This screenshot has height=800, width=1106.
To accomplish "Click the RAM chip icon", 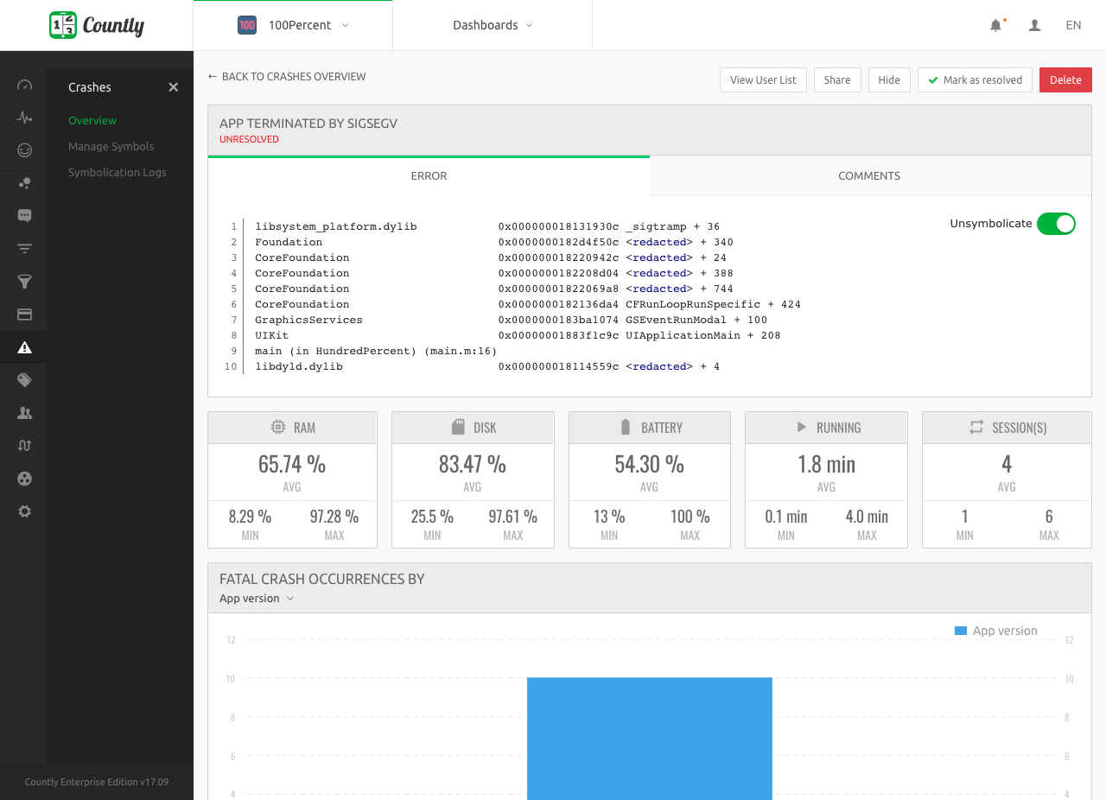I will tap(277, 427).
